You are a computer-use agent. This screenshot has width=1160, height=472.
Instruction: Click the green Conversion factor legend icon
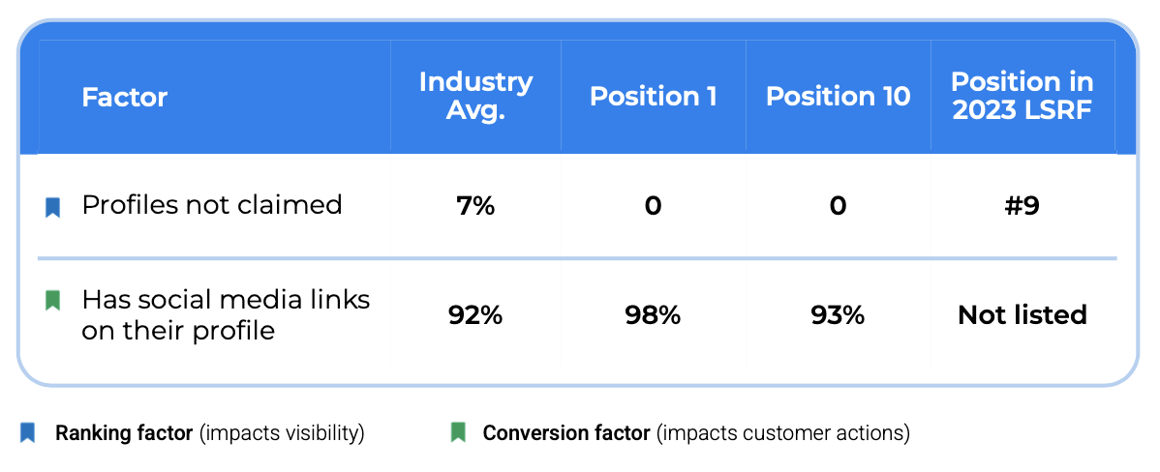[459, 432]
